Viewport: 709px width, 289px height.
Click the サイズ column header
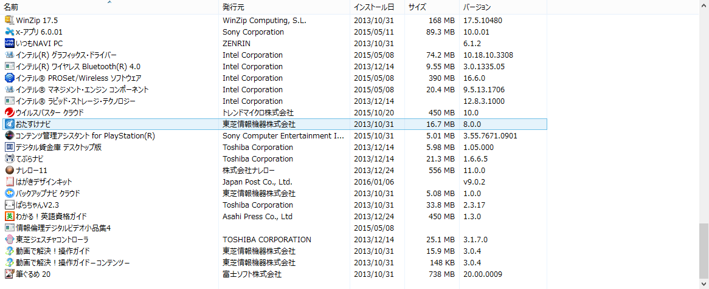coord(417,7)
